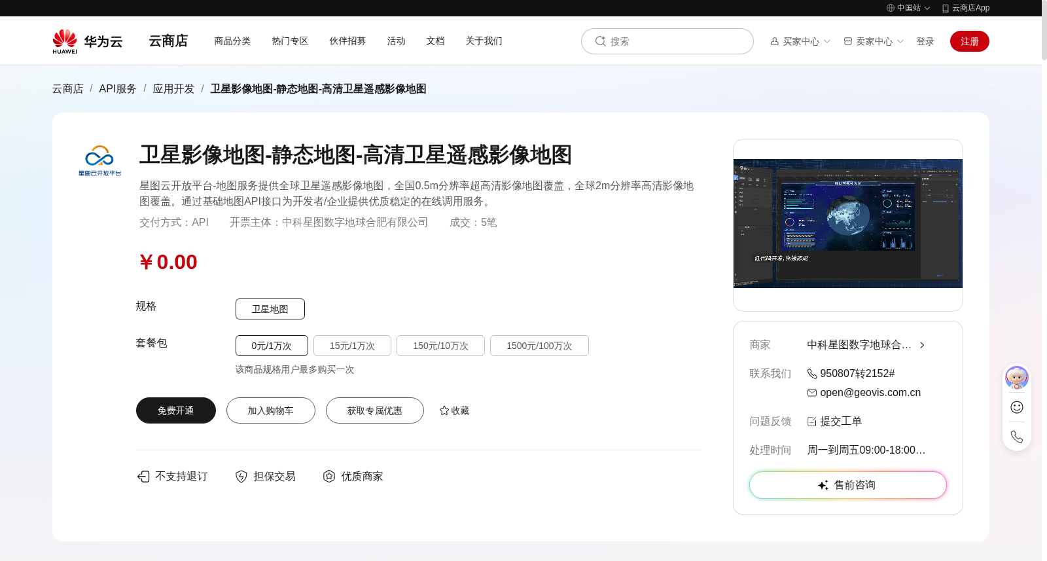1047x561 pixels.
Task: Click the 优质商家 badge icon
Action: (329, 477)
